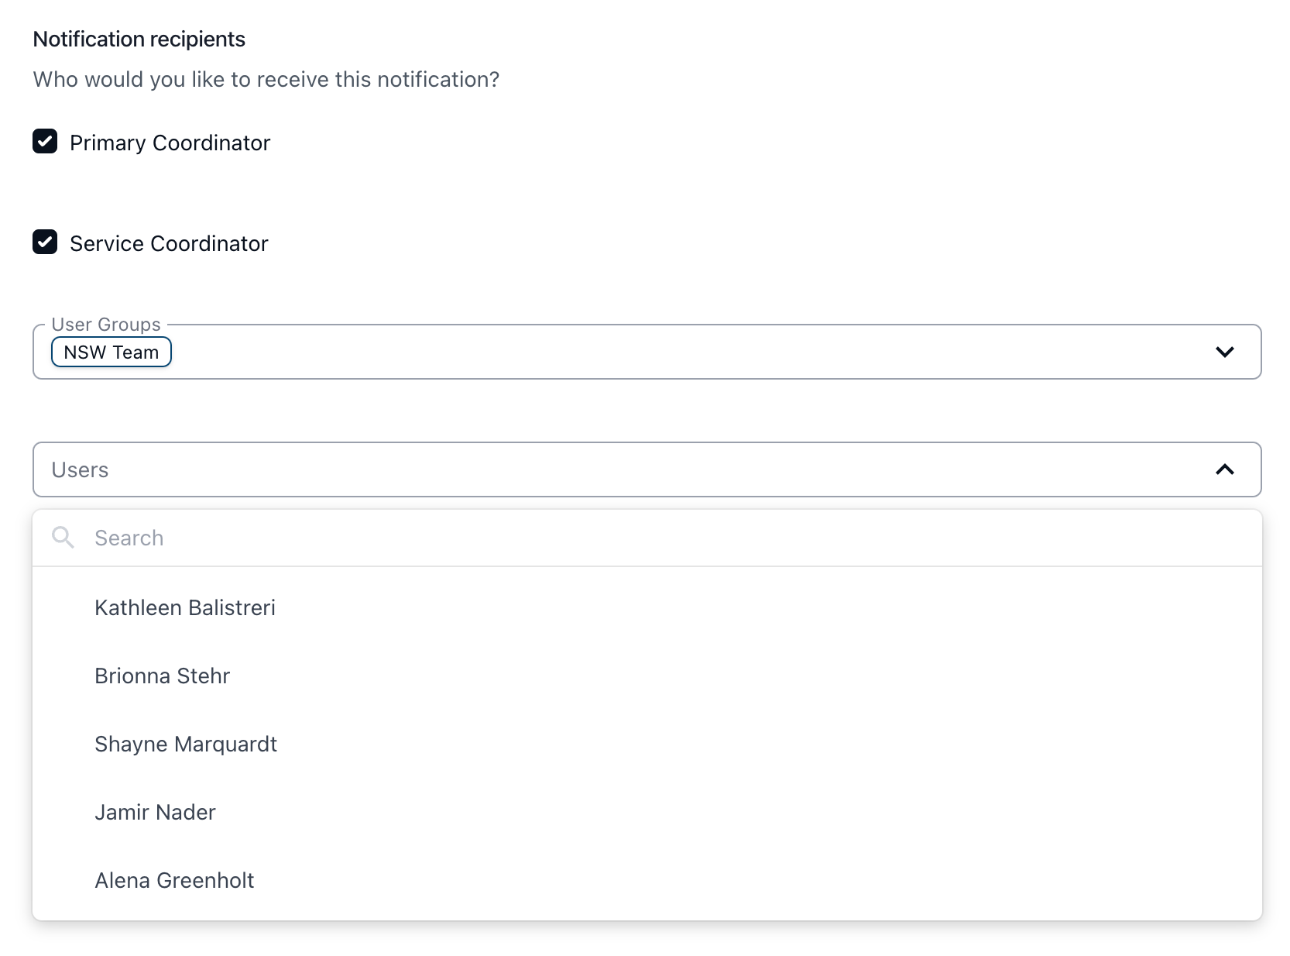Click the magnifying glass search icon
Image resolution: width=1290 pixels, height=956 pixels.
(63, 538)
